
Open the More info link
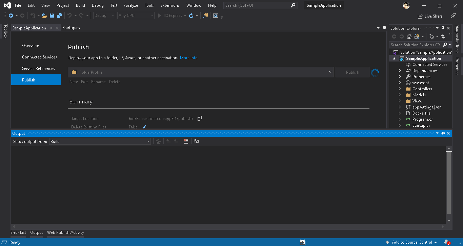click(188, 57)
